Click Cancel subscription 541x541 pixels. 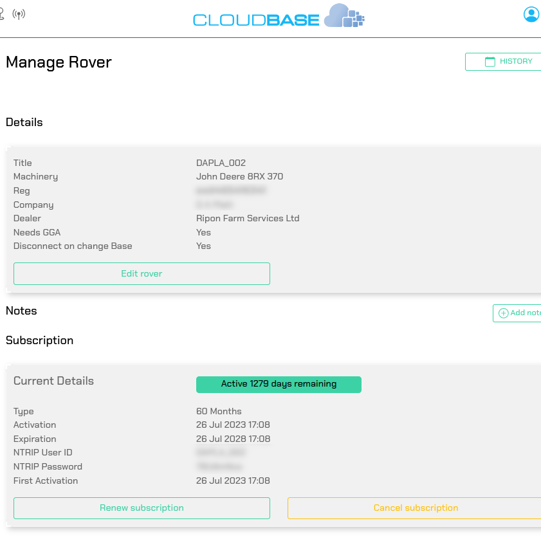[x=414, y=508]
